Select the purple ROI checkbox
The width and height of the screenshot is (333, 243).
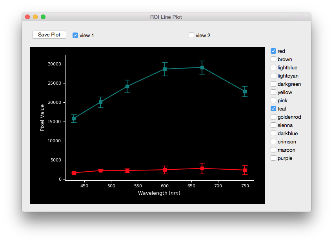(x=273, y=158)
